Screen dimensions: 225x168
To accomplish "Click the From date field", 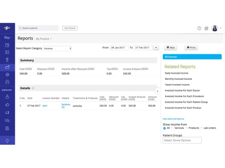I will [119, 47].
